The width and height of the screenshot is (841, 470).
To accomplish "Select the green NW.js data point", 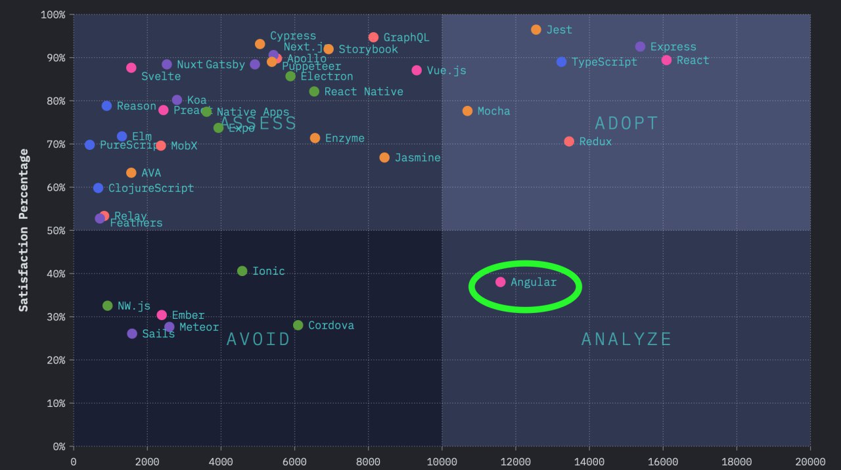I will coord(108,306).
